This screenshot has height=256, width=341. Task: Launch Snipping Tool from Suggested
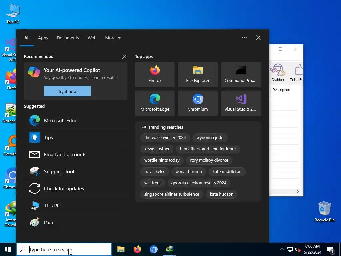(76, 172)
